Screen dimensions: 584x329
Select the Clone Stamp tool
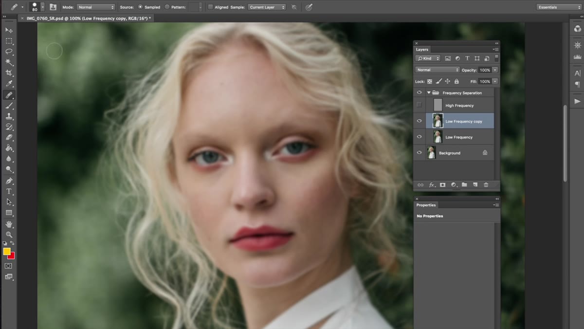(x=9, y=116)
